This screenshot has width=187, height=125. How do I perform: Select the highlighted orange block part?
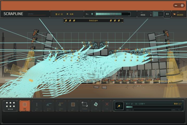pos(25,106)
